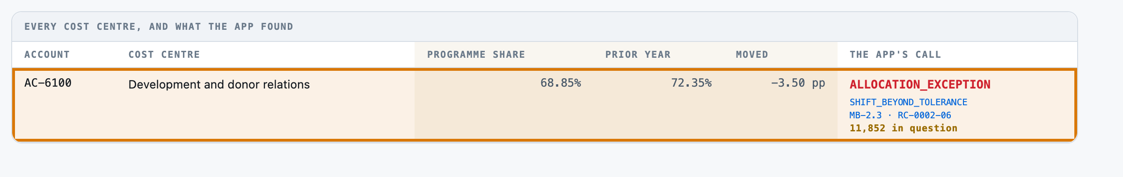Click the ACCOUNT column header
Viewport: 1123px width, 177px height.
click(x=47, y=54)
